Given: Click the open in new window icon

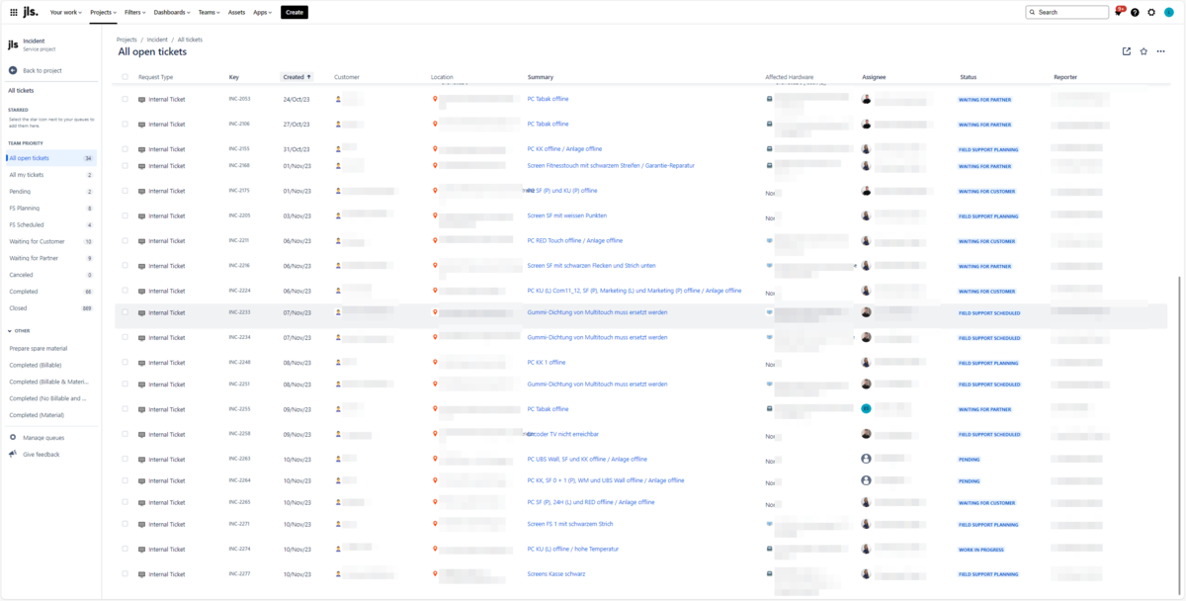Looking at the screenshot, I should pos(1127,51).
